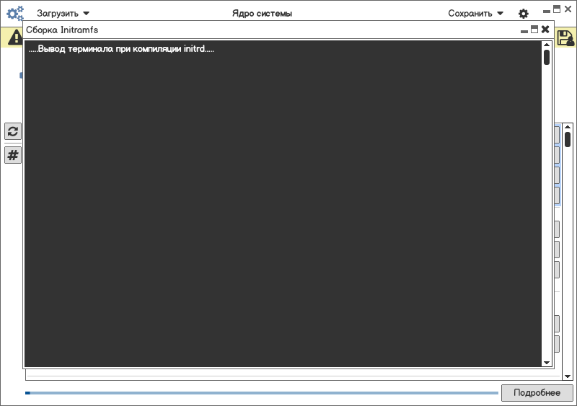Click the blue gears application icon
This screenshot has height=406, width=577.
point(15,14)
